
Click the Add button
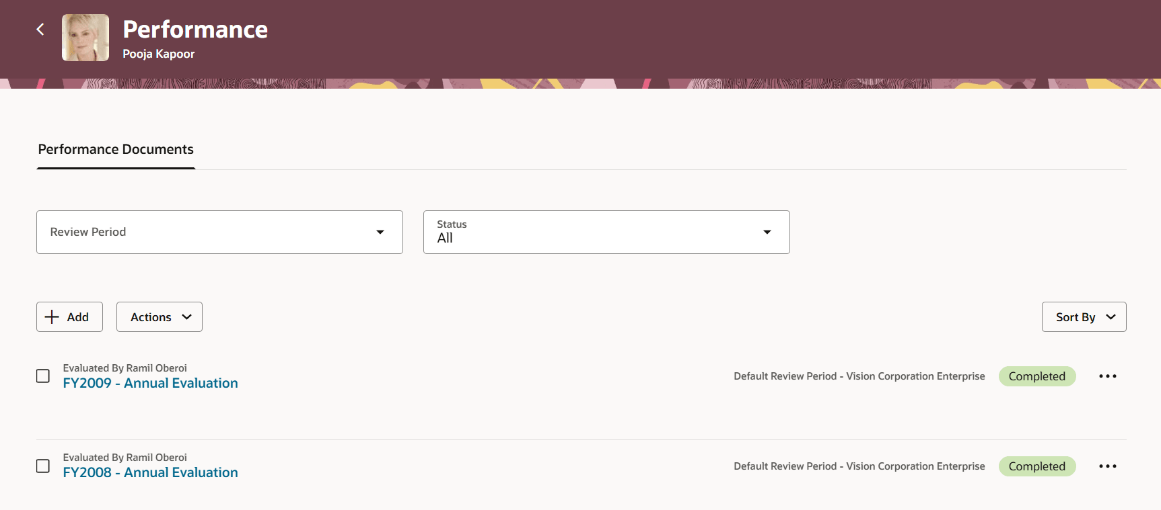pos(69,317)
